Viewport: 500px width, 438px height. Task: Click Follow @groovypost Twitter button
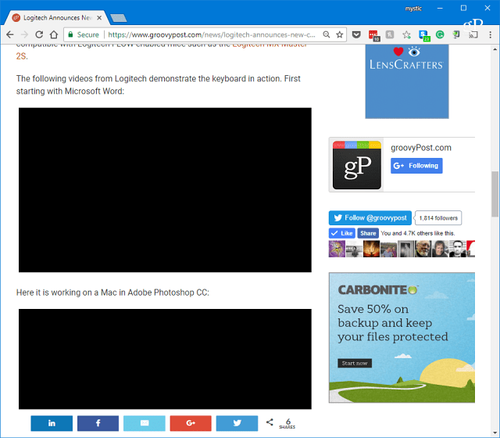(370, 218)
